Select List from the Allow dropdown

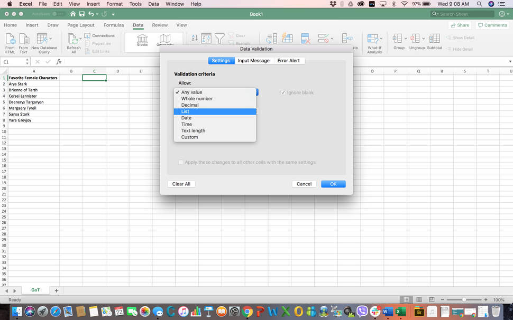click(185, 111)
